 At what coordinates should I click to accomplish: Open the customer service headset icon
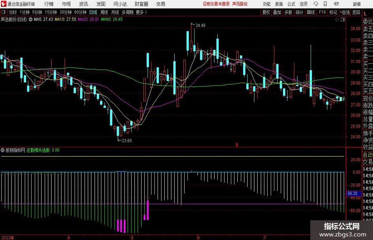[316, 4]
